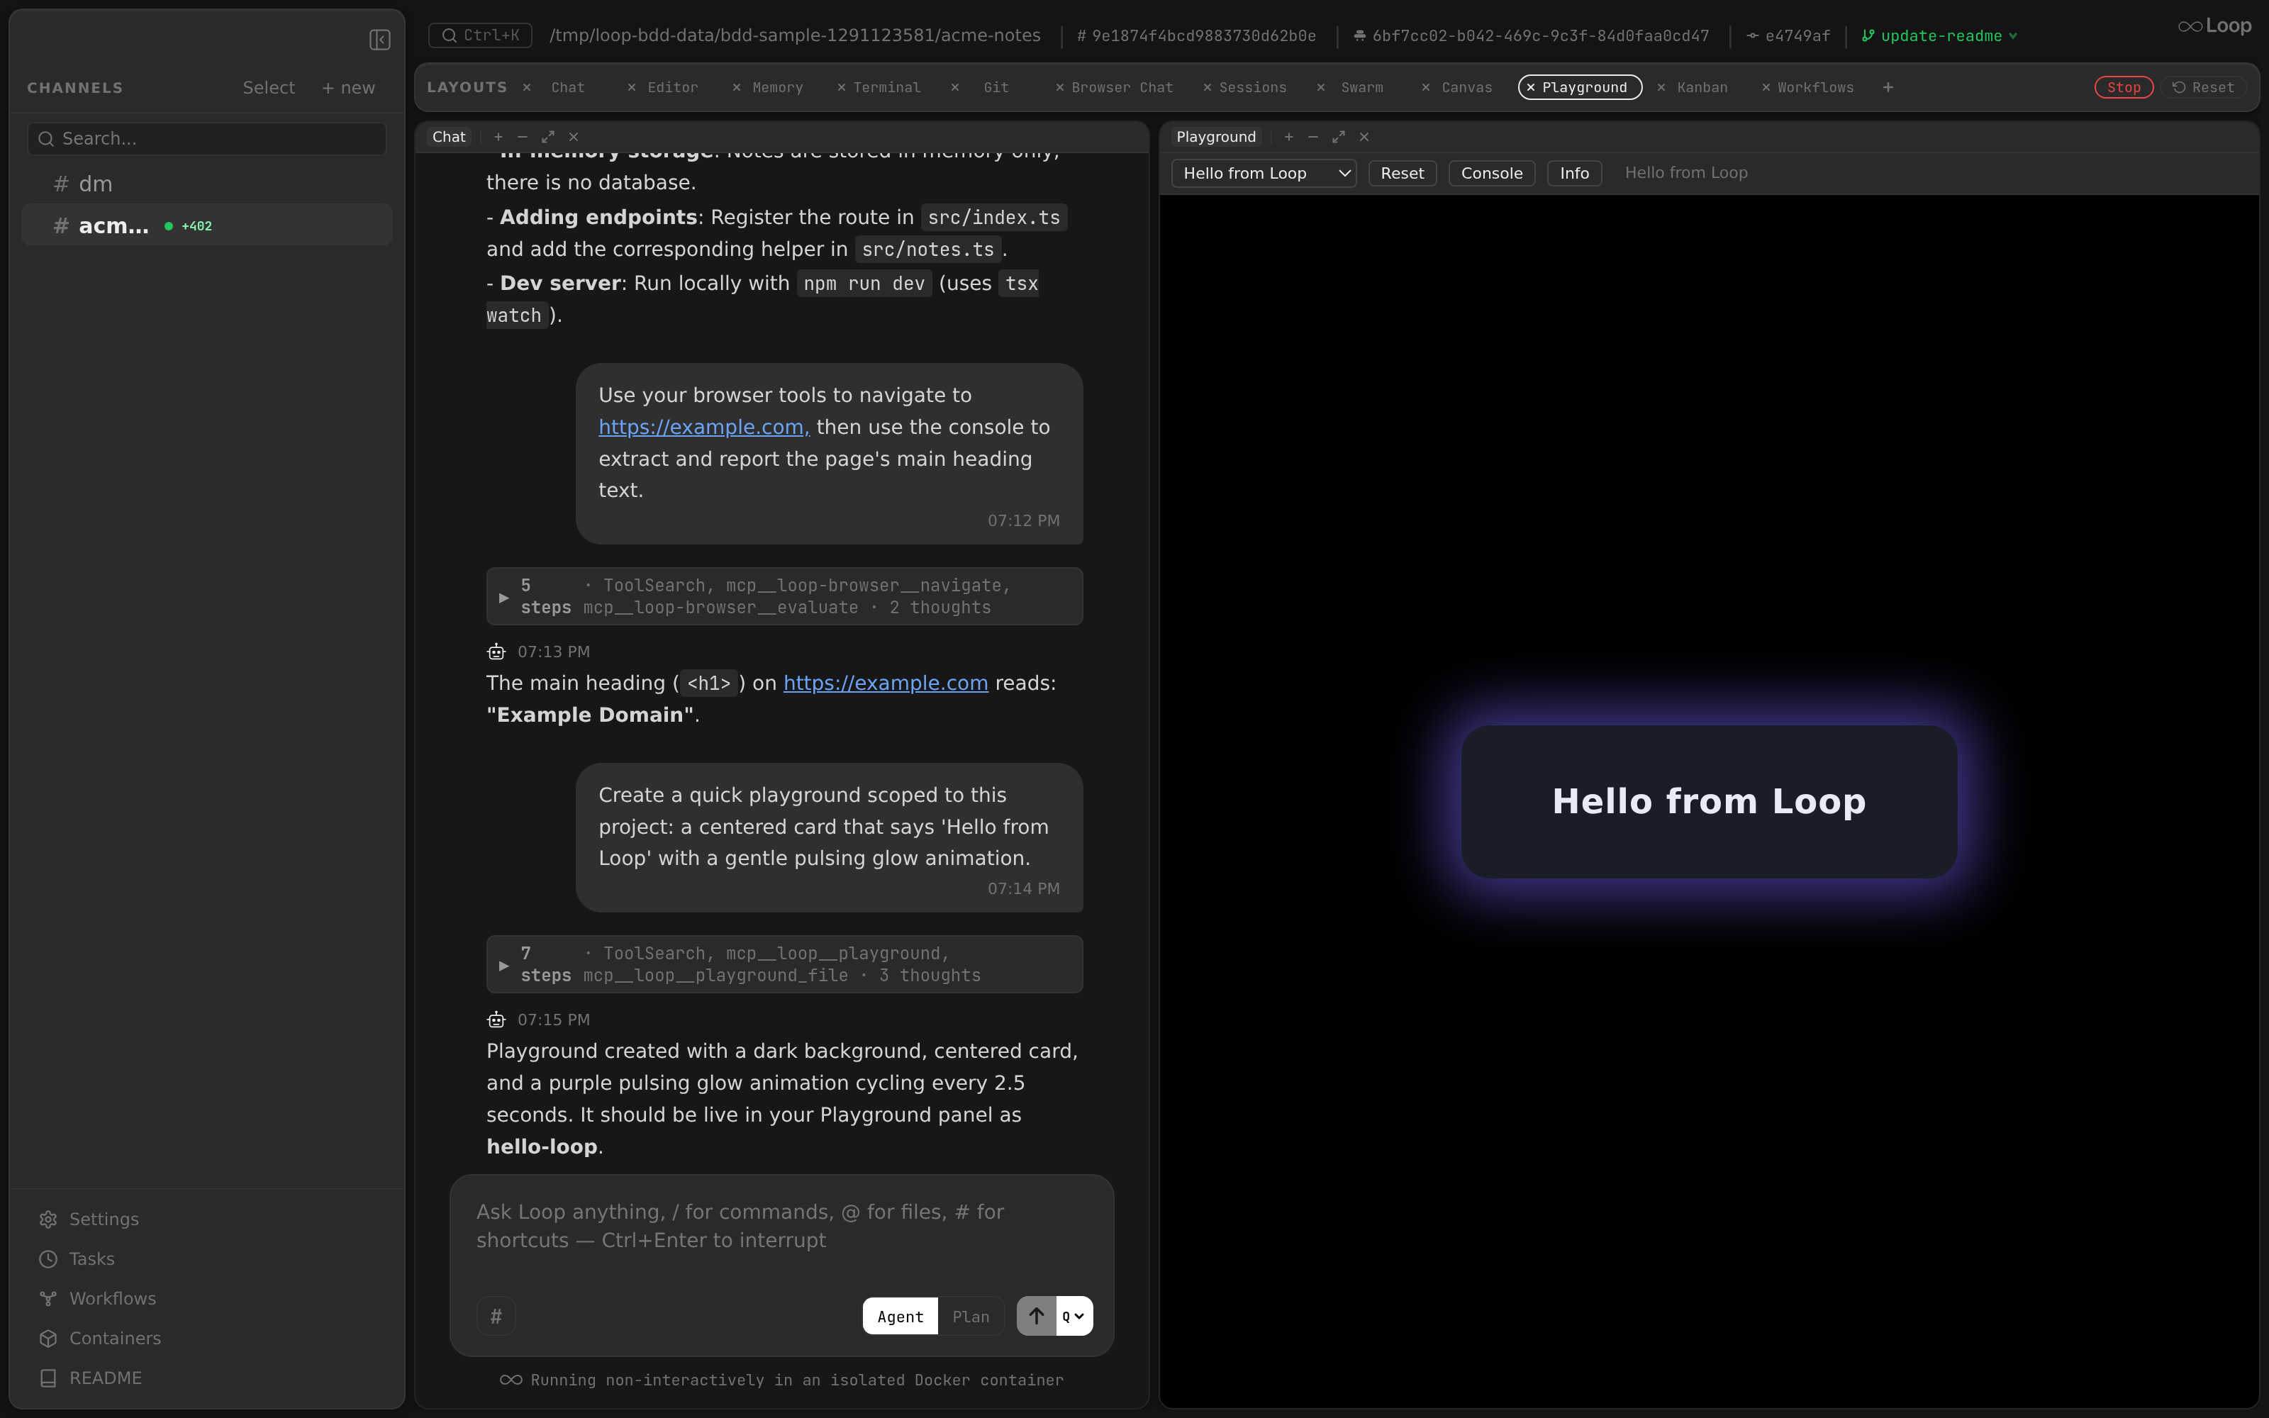Expand the 7 steps tool summary
Image resolution: width=2269 pixels, height=1418 pixels.
[x=784, y=964]
